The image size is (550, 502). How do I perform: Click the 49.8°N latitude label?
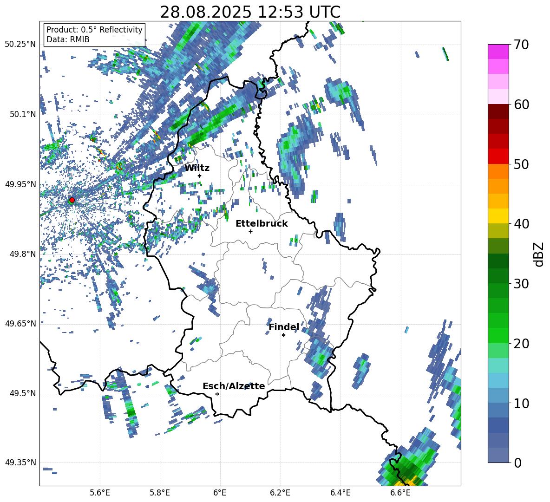click(x=22, y=254)
